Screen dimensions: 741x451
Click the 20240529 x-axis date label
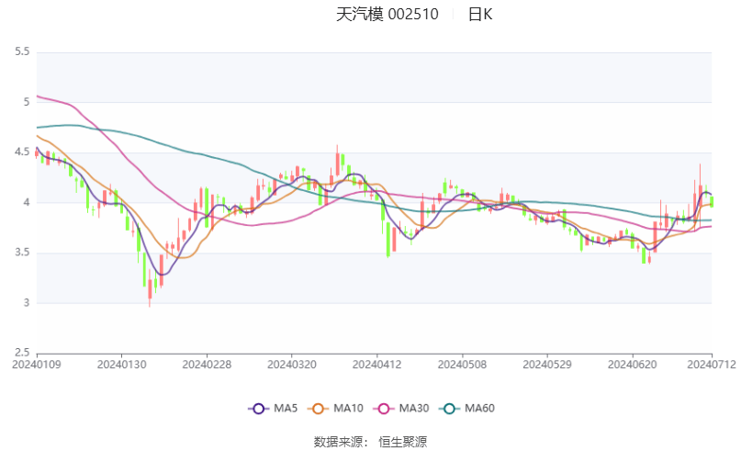point(546,365)
